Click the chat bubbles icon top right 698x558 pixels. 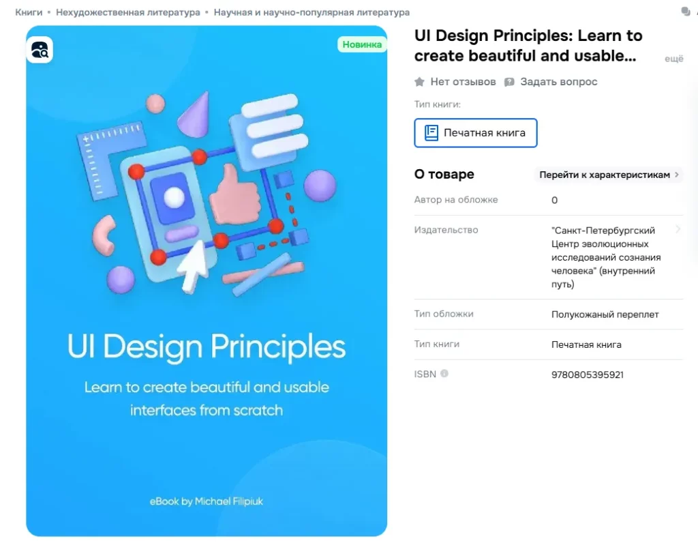(x=686, y=12)
